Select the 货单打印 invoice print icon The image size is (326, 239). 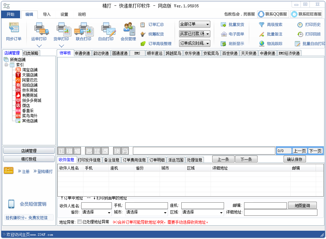coord(61,29)
